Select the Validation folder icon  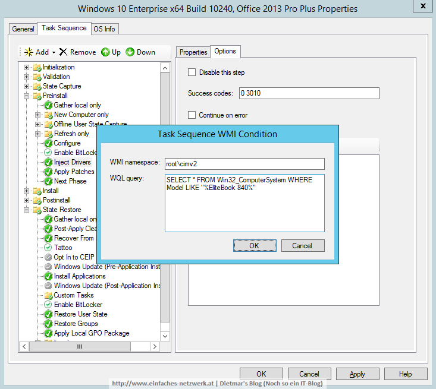tap(37, 77)
